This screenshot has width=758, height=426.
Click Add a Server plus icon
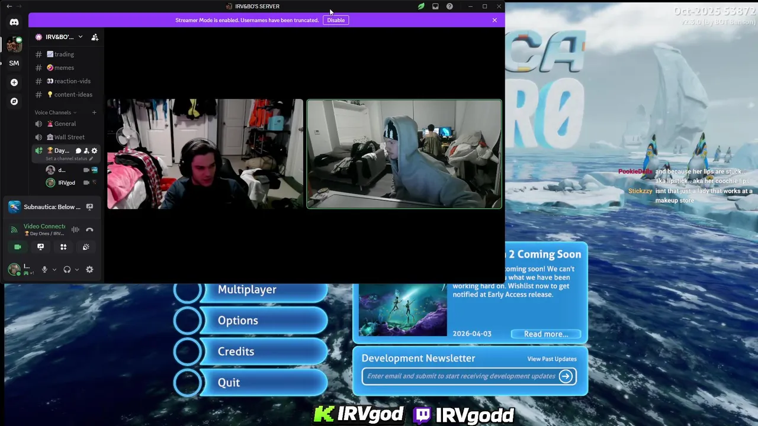click(x=14, y=82)
